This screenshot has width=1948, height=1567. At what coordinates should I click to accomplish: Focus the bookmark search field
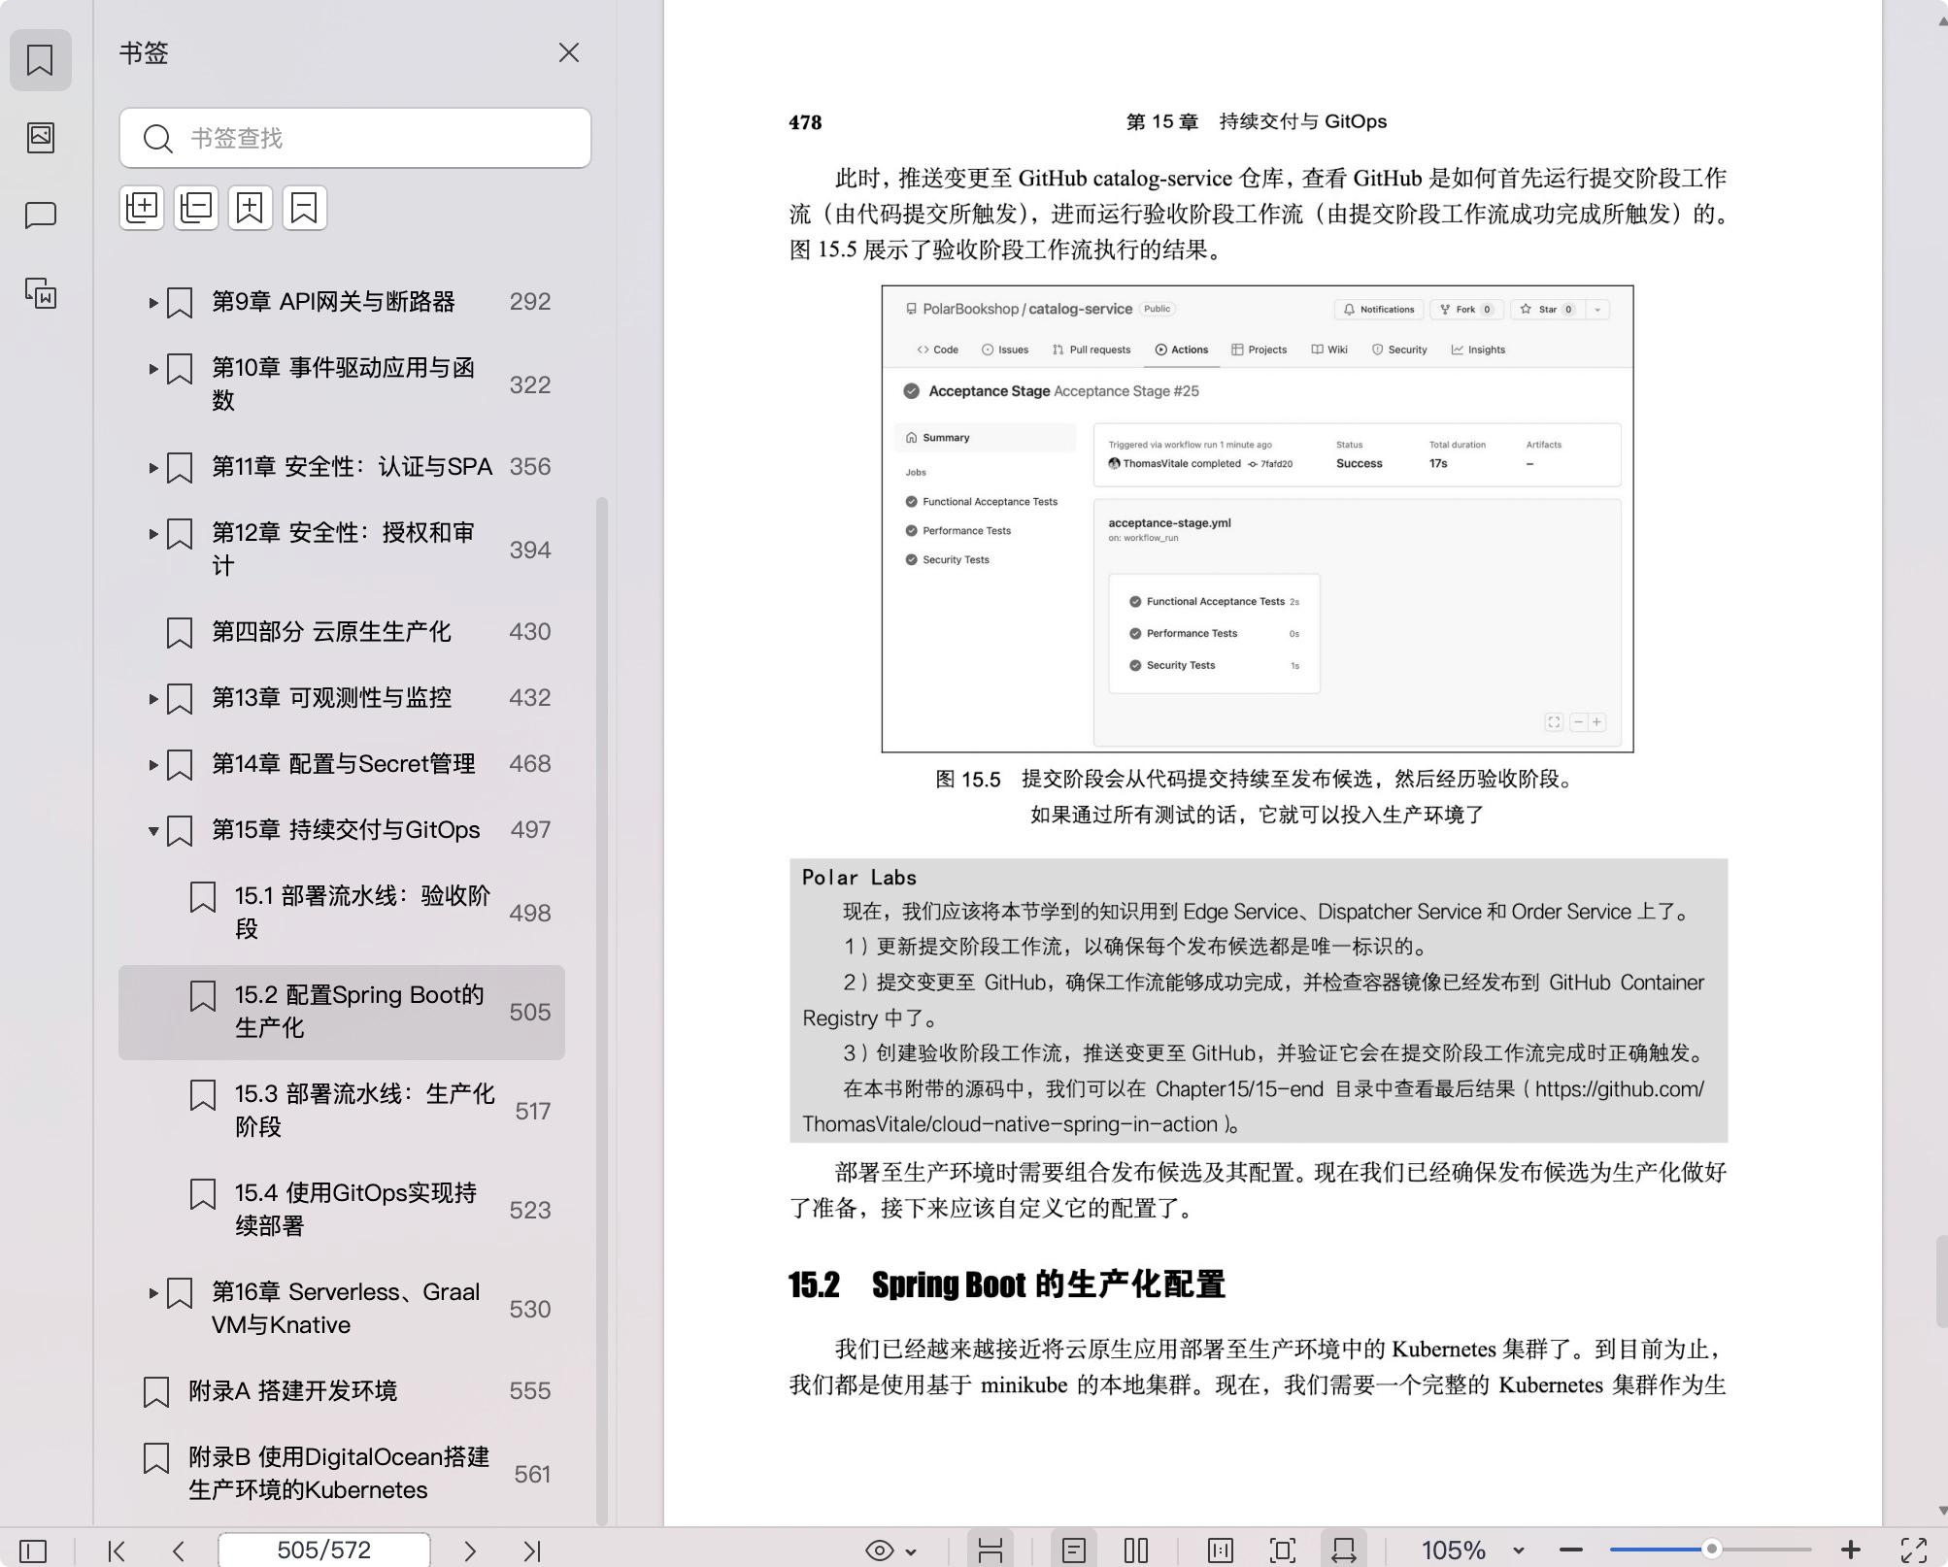[x=355, y=138]
